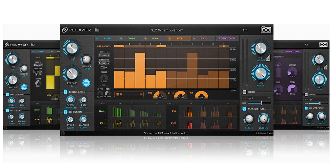Toggle the power icon on the FX1 tab
The image size is (333, 166).
(x=170, y=39)
